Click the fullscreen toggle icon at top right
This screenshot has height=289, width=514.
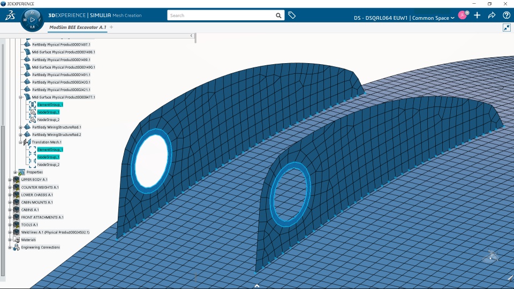tap(507, 27)
